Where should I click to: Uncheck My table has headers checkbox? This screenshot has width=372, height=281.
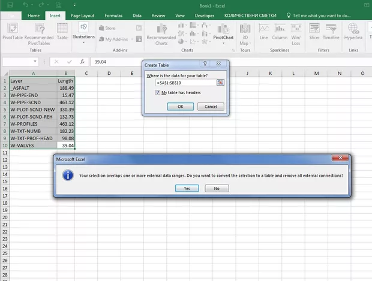(x=157, y=93)
